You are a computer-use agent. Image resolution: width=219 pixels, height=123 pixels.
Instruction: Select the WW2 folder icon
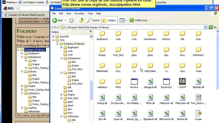pyautogui.click(x=118, y=82)
